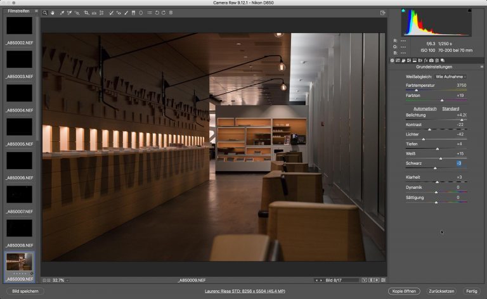This screenshot has height=299, width=487.
Task: Open the Filmstreifen panel menu
Action: [36, 11]
